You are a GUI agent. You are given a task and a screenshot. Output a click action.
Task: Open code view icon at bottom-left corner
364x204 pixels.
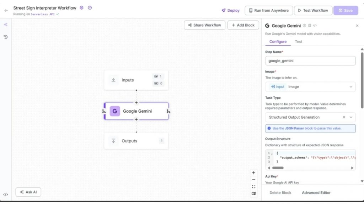coord(6,194)
